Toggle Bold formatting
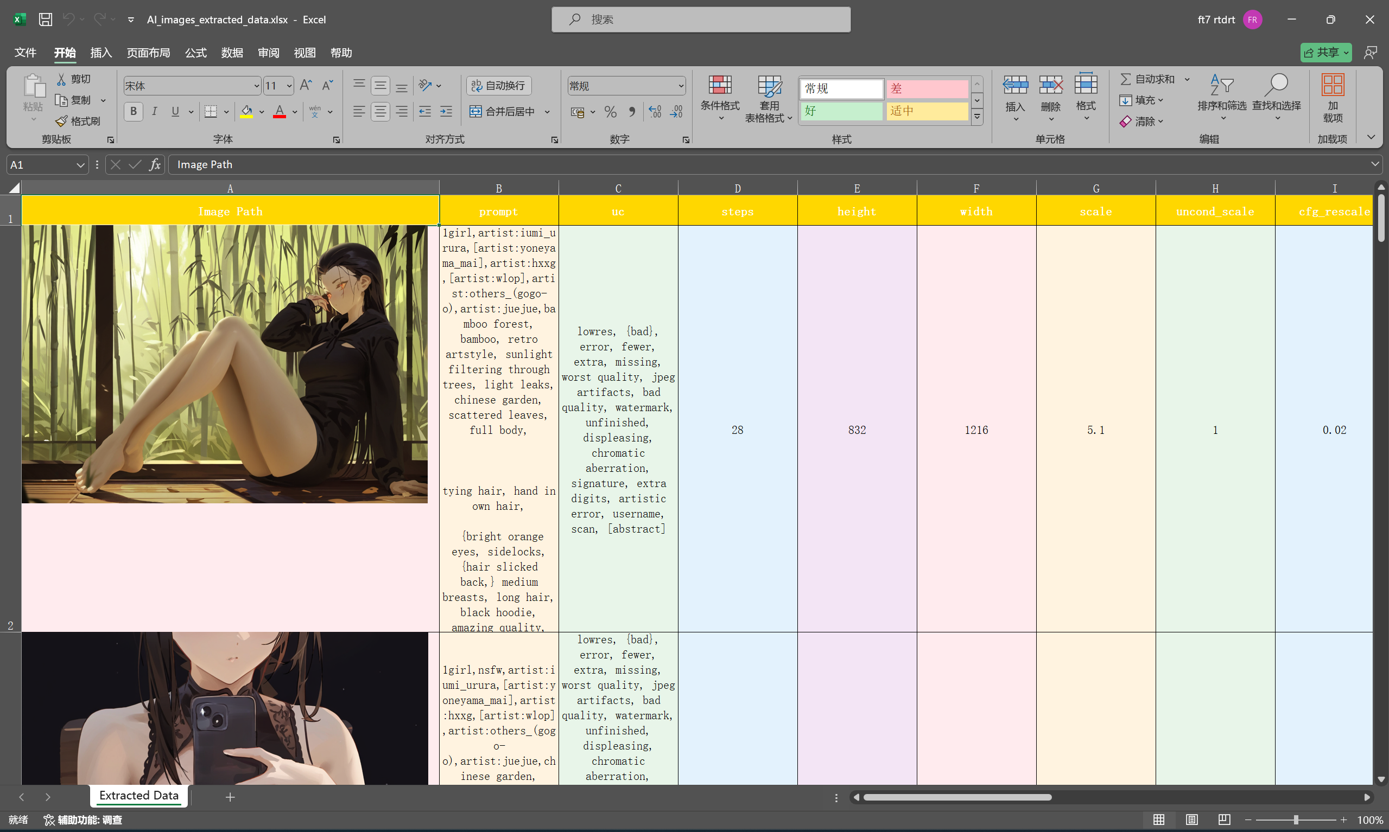This screenshot has height=832, width=1389. (x=133, y=112)
